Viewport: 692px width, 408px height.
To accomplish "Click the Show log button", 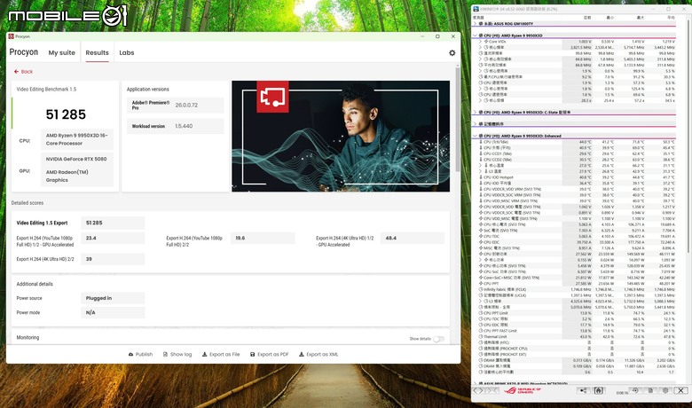I will pos(177,354).
